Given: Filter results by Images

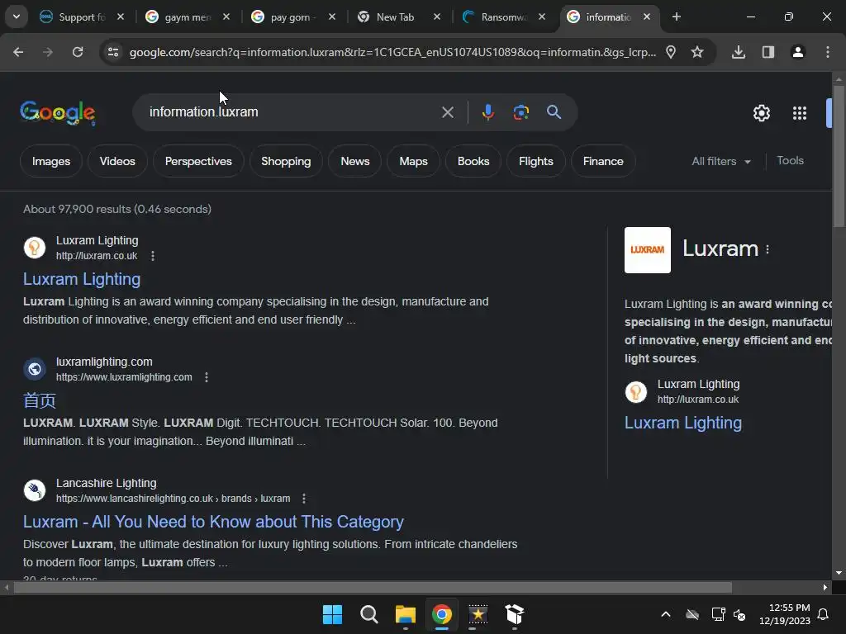Looking at the screenshot, I should click(x=50, y=161).
